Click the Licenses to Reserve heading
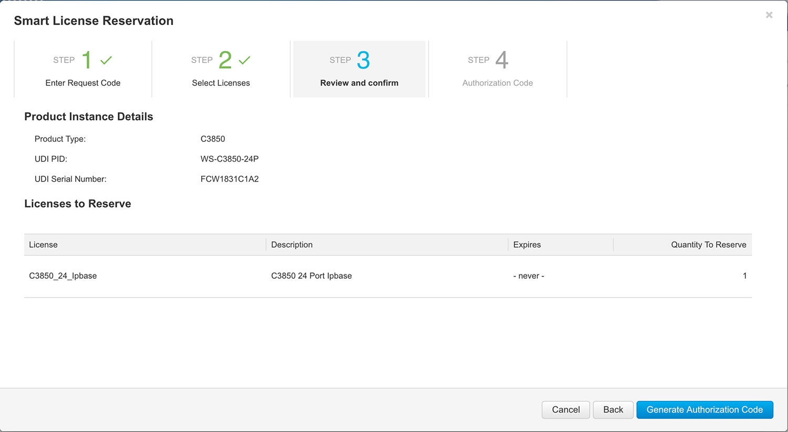 (x=78, y=204)
